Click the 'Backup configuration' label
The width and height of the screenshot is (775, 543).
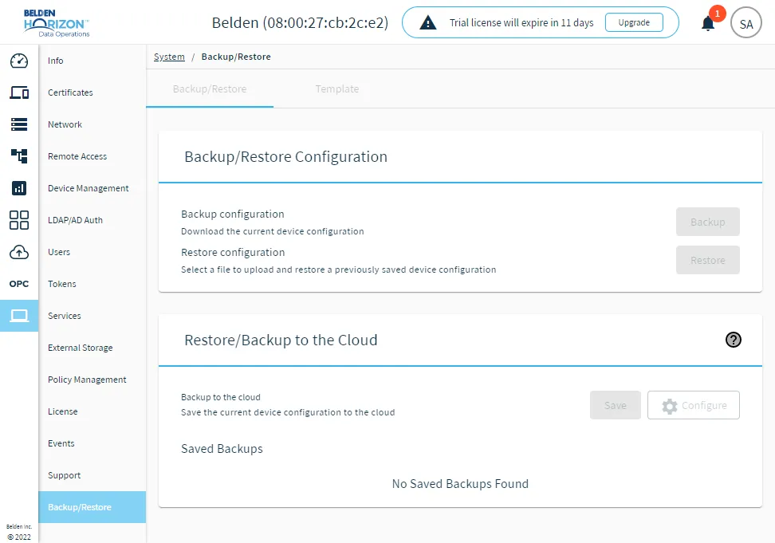pos(232,214)
